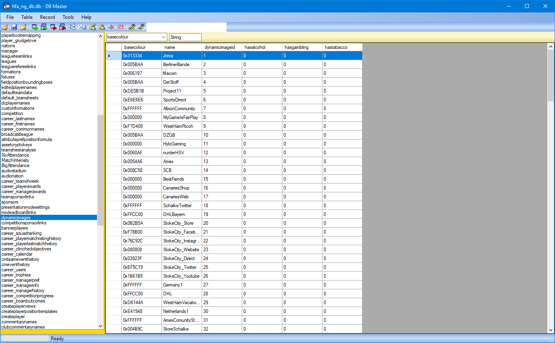Open the Record menu
This screenshot has width=555, height=343.
coord(47,17)
